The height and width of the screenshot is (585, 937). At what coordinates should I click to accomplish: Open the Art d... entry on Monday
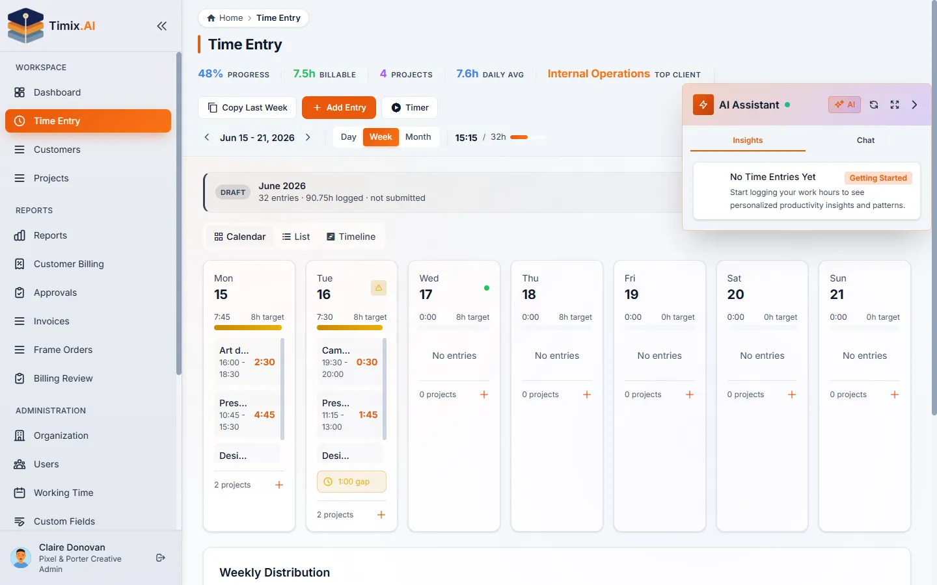coord(247,362)
